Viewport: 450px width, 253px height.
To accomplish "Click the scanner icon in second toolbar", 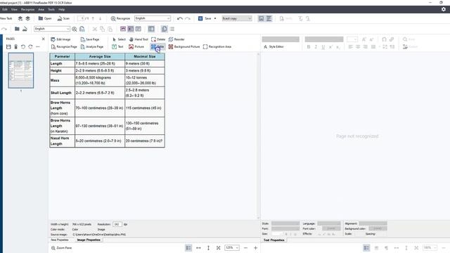I will click(25, 29).
